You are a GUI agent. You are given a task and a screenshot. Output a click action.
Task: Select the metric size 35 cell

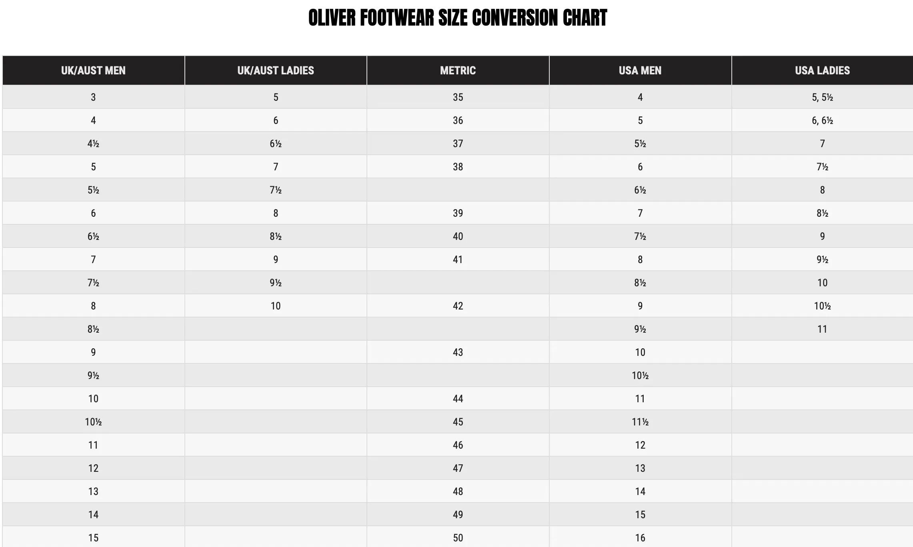click(458, 97)
